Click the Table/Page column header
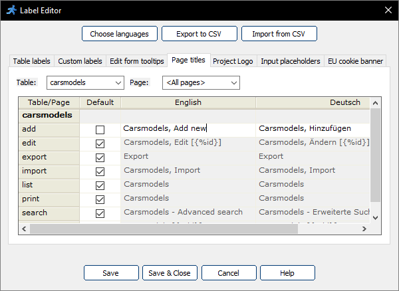 coord(49,102)
